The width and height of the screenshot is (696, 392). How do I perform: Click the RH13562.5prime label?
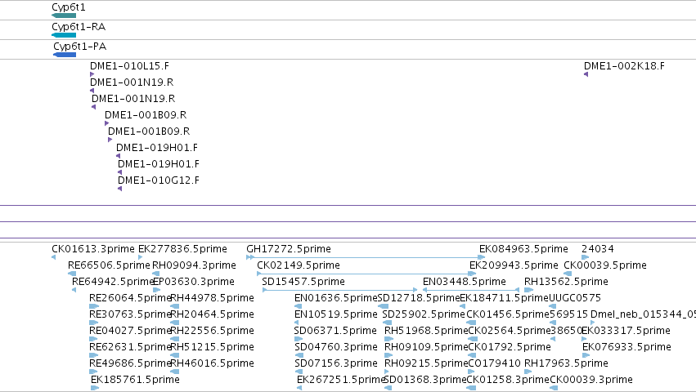[x=567, y=282]
